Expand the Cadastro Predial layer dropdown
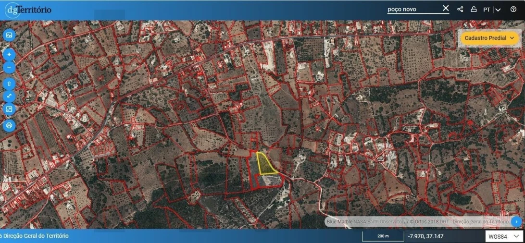Viewport: 525px width, 243px height. click(490, 38)
